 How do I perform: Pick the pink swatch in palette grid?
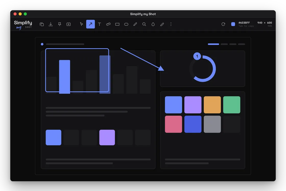click(x=173, y=124)
